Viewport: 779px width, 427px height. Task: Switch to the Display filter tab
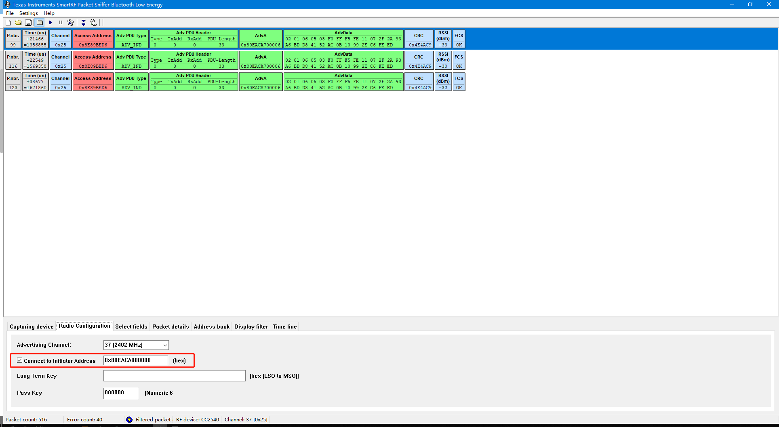click(x=251, y=326)
